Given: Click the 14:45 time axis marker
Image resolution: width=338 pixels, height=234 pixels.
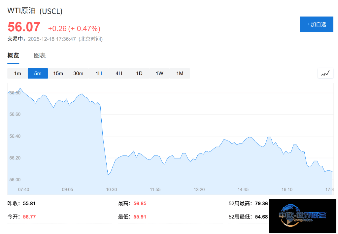Looking at the screenshot, I should tap(243, 189).
